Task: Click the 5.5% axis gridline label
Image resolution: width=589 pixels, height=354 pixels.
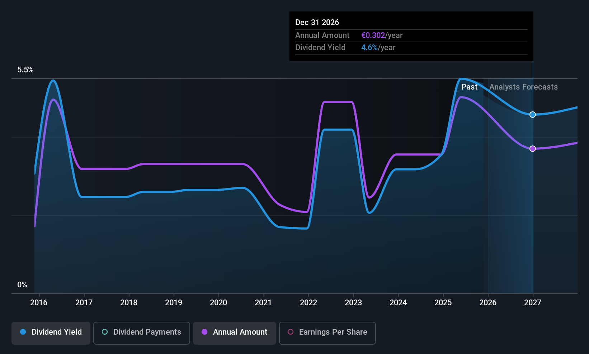Action: 25,70
